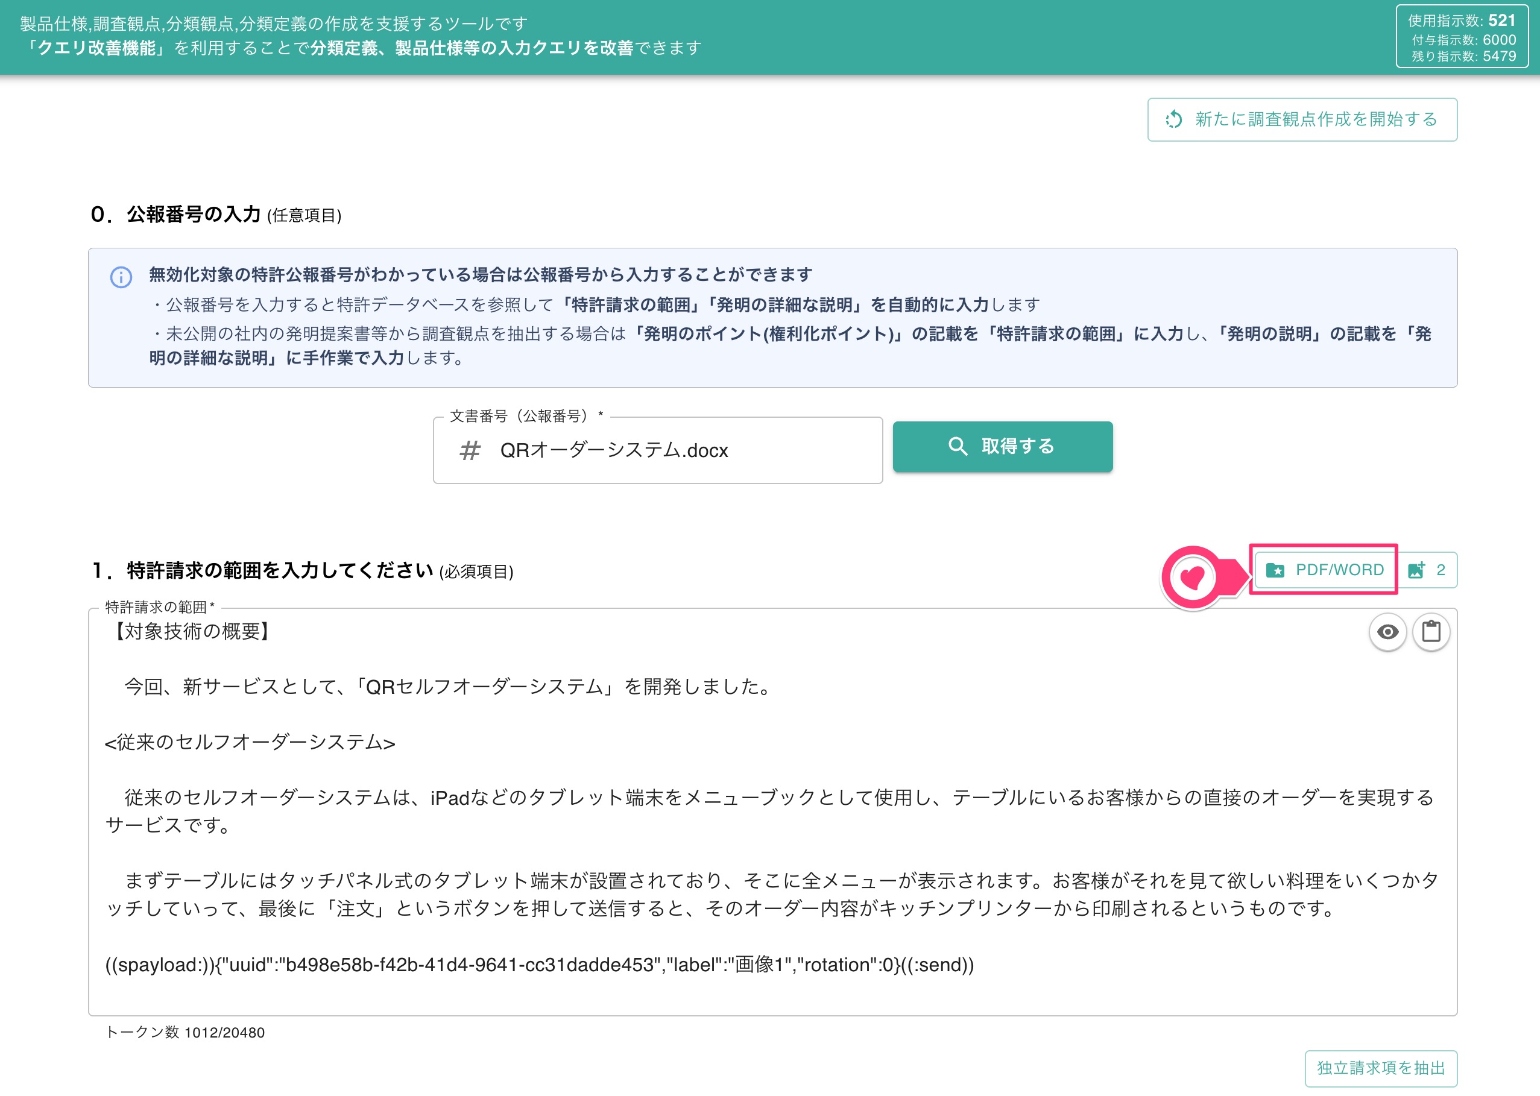Click the bold notice line 無効化対象の特許公報番号がわかっている場合
This screenshot has height=1096, width=1540.
click(x=481, y=275)
